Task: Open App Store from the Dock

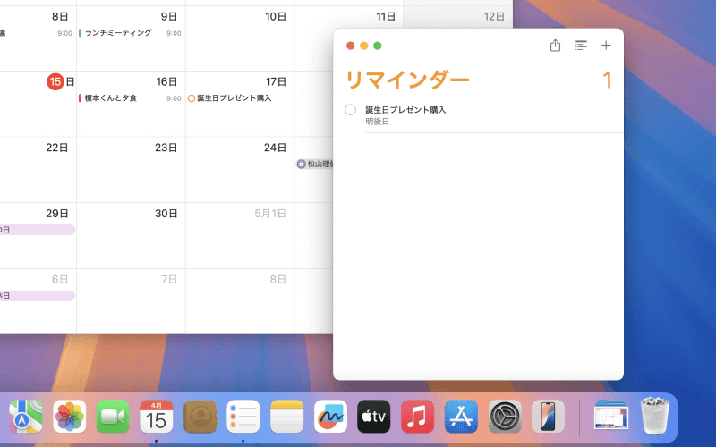Action: click(x=461, y=417)
